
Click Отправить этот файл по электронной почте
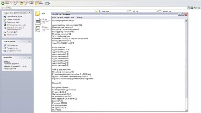tap(15, 29)
